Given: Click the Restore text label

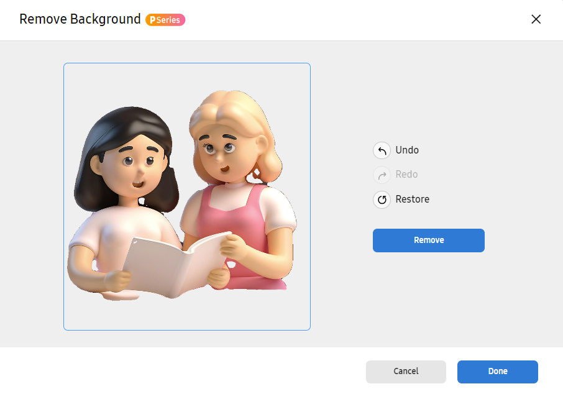Looking at the screenshot, I should coord(412,199).
